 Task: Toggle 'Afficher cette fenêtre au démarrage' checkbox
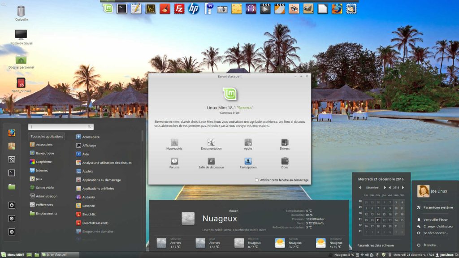pyautogui.click(x=257, y=180)
